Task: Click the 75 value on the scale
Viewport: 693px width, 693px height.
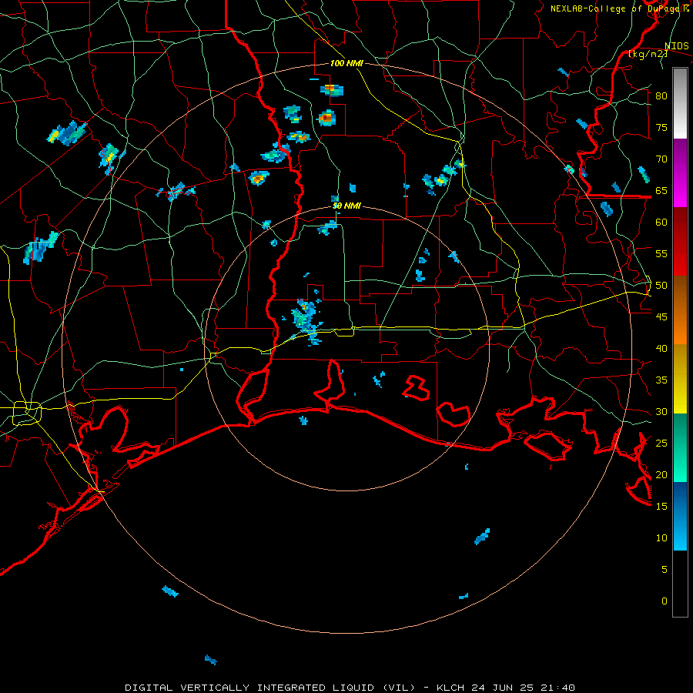Action: pyautogui.click(x=661, y=127)
